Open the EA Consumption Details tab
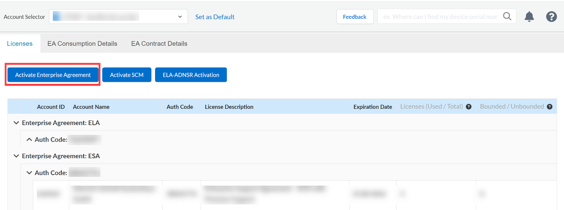 82,44
